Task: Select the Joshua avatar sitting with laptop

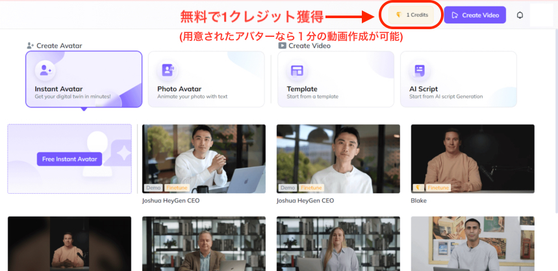Action: tap(203, 156)
